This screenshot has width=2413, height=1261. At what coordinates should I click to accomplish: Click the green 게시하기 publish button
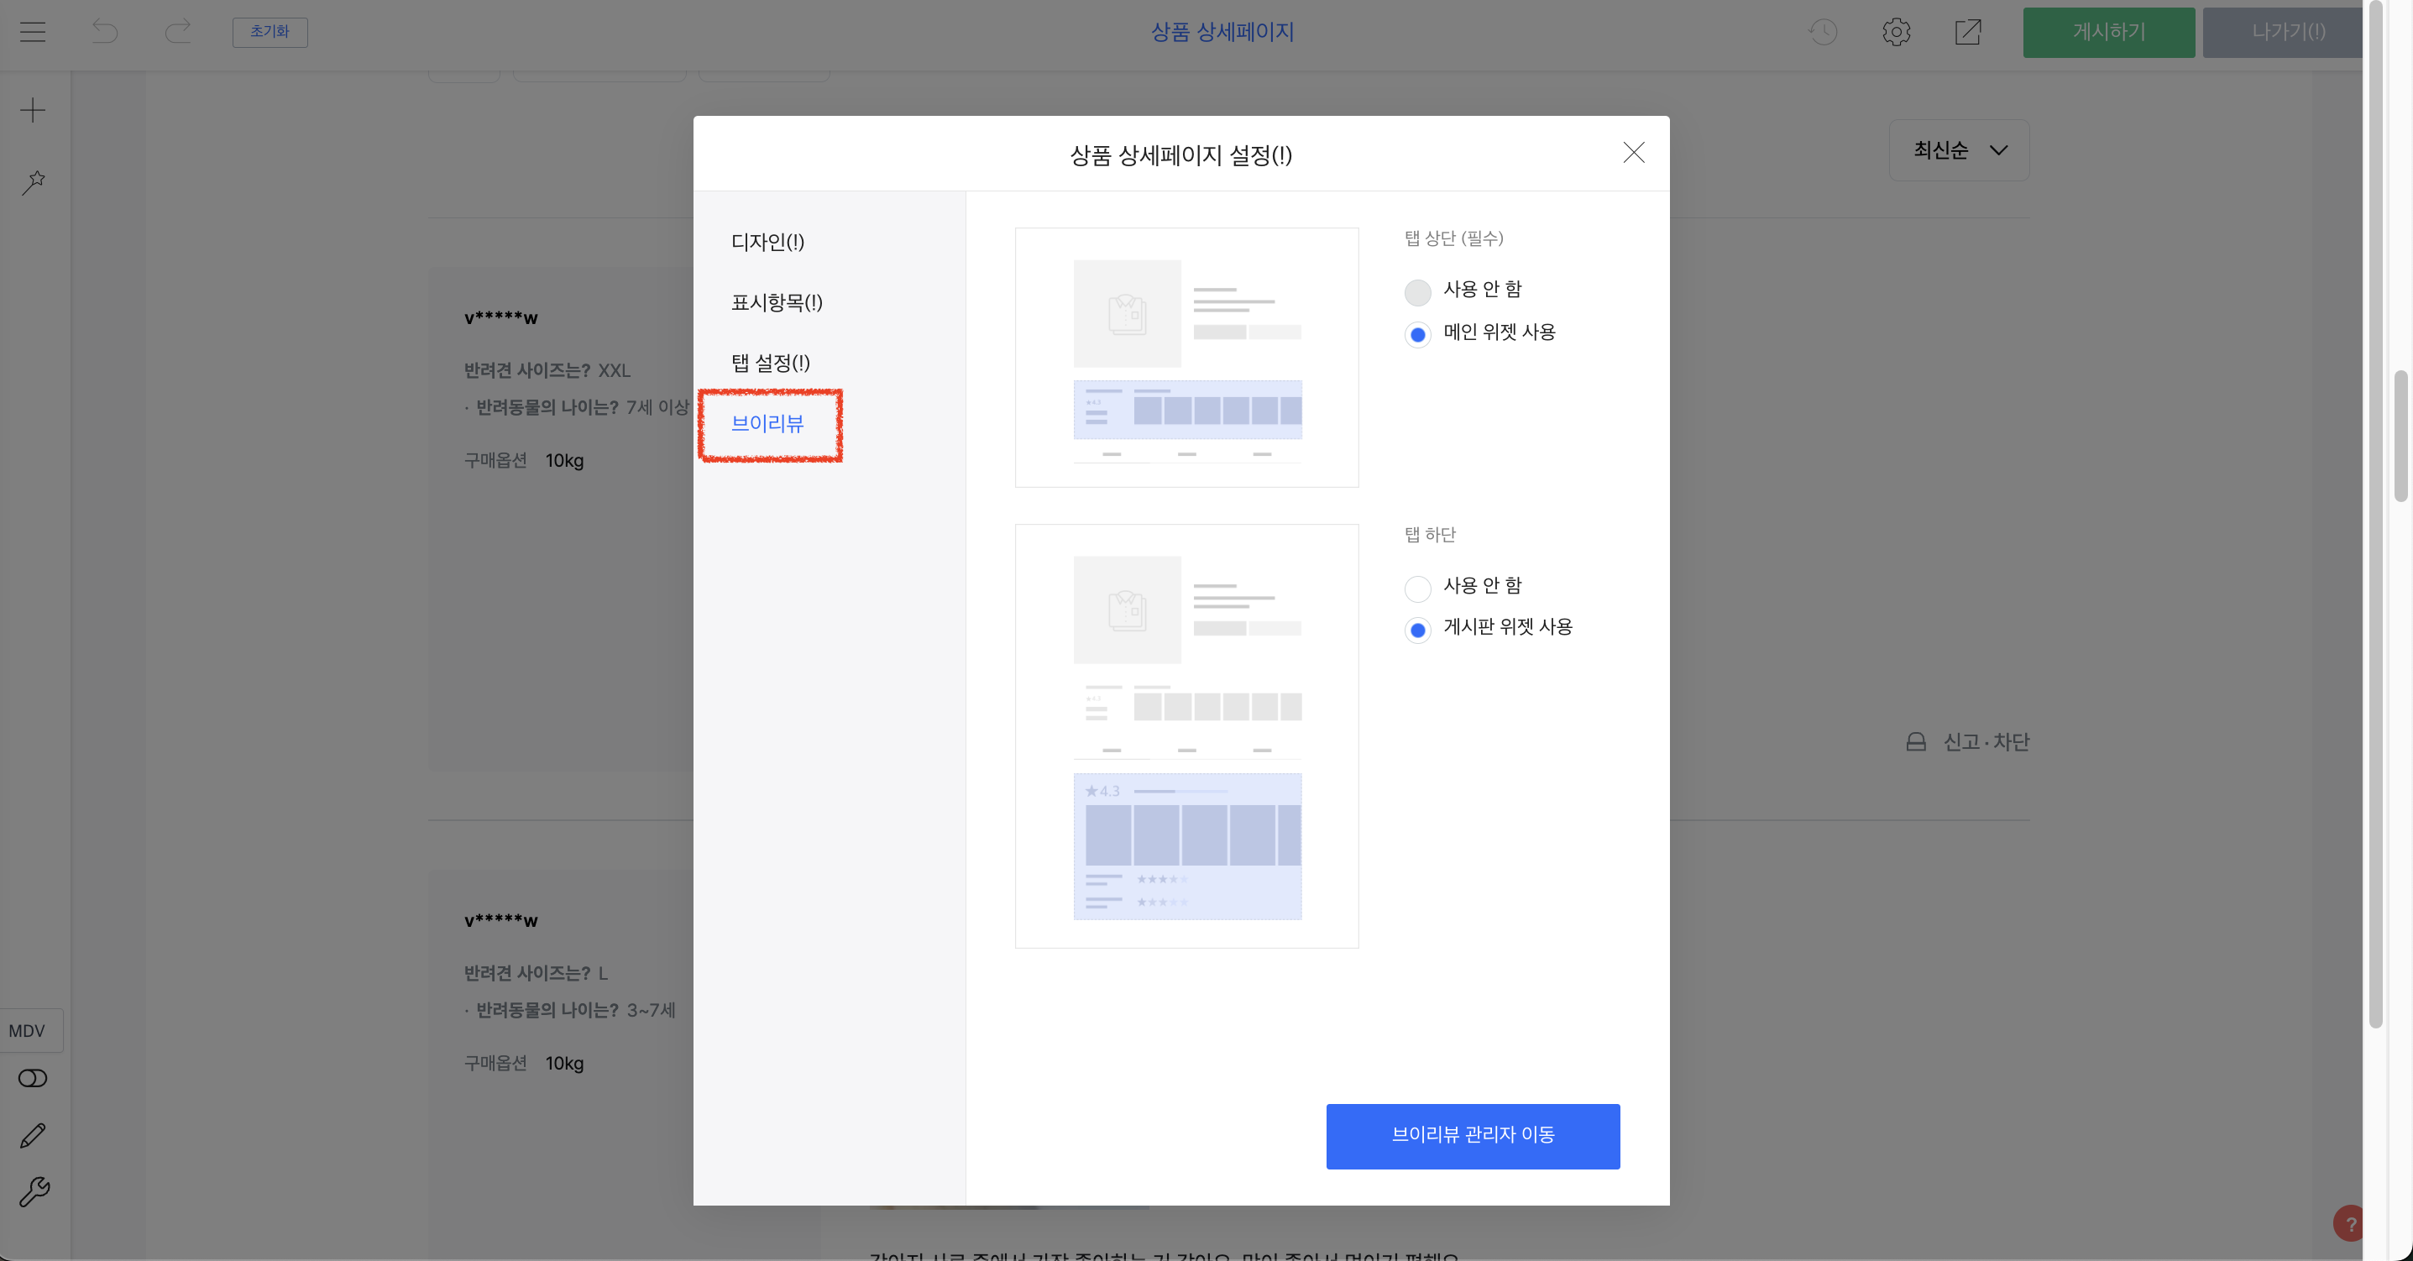tap(2108, 32)
